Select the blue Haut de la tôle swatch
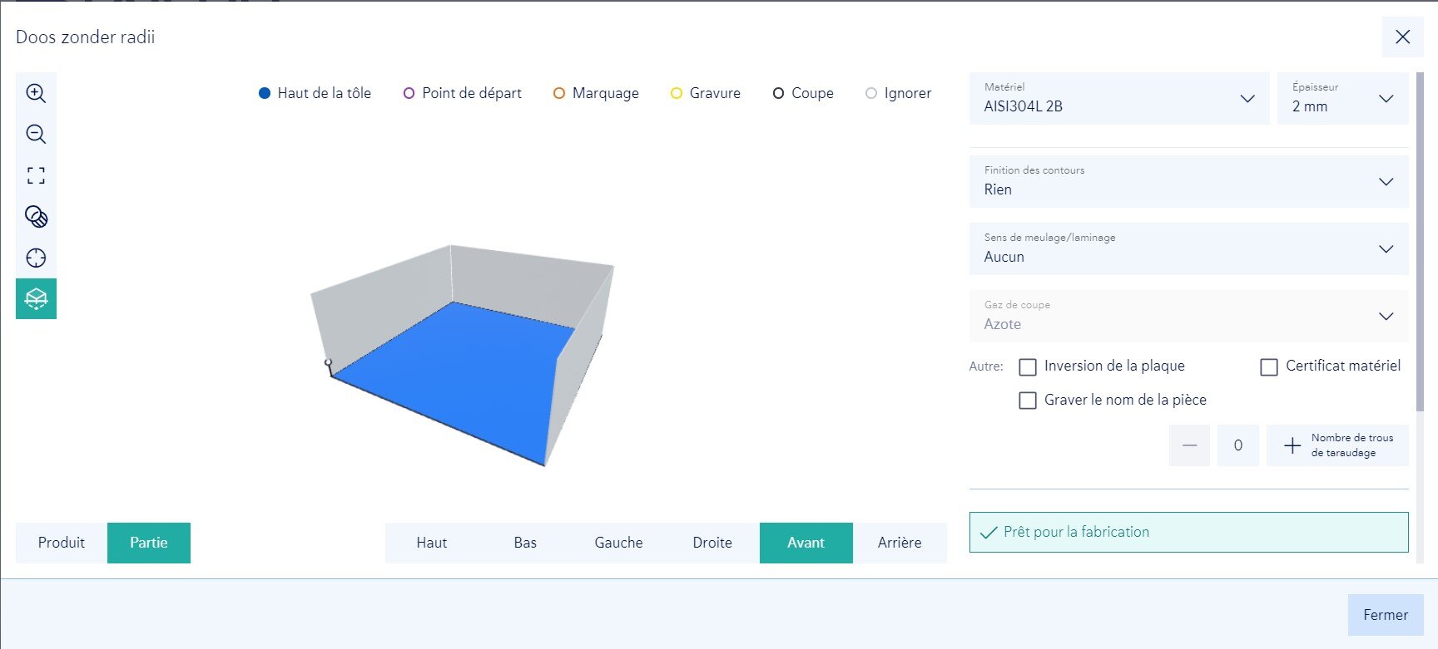The height and width of the screenshot is (649, 1438). pyautogui.click(x=265, y=93)
